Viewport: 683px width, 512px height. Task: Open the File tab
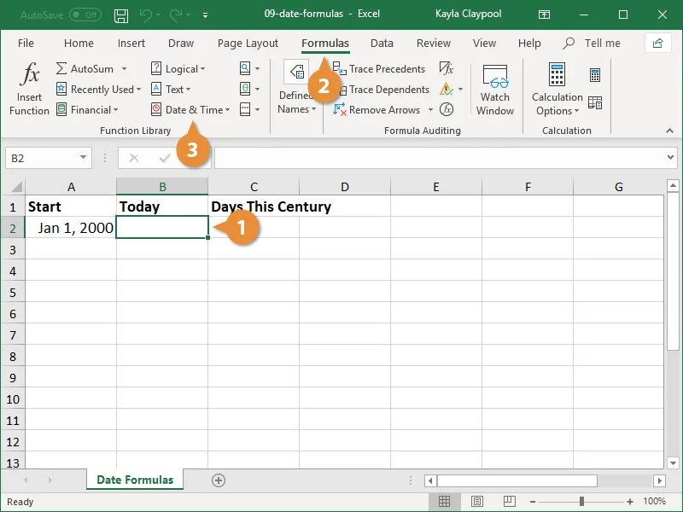click(26, 44)
